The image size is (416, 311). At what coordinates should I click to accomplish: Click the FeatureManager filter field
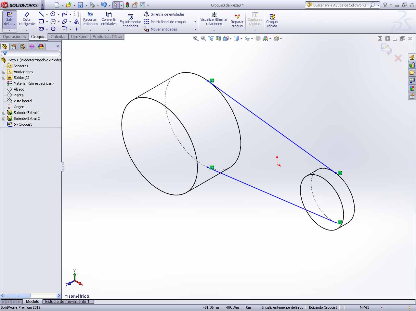pos(31,53)
